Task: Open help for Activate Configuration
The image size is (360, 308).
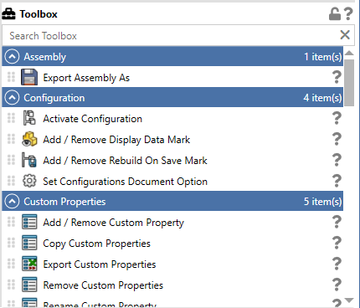Action: click(337, 118)
